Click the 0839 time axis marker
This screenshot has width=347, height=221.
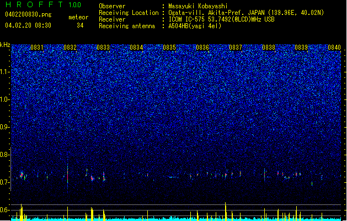point(301,48)
